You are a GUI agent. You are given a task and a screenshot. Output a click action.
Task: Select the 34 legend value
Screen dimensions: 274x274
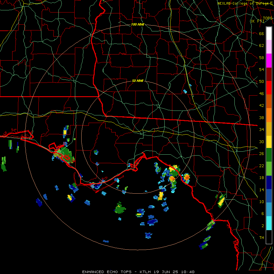(x=262, y=130)
